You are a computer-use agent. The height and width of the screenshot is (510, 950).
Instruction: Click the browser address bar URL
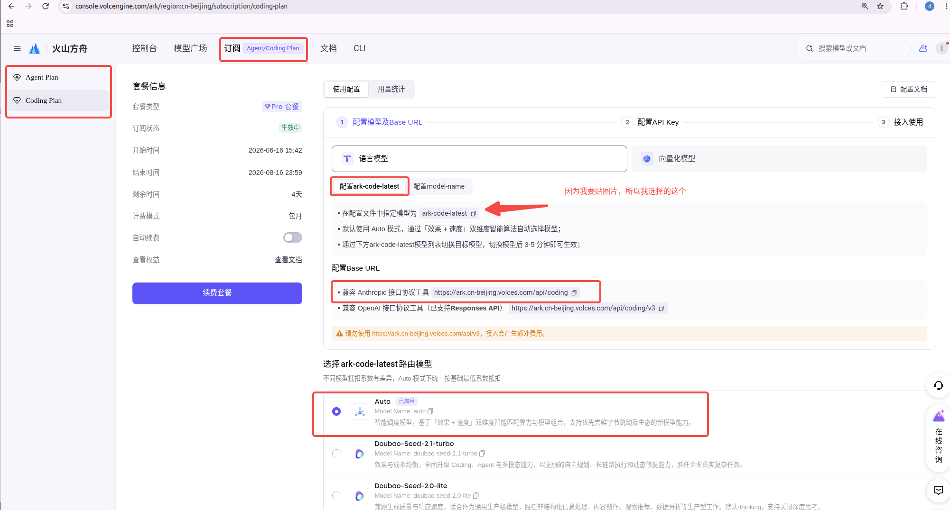tap(181, 6)
